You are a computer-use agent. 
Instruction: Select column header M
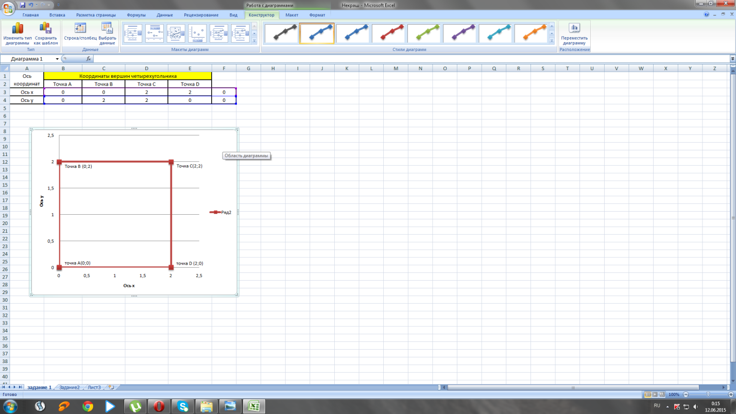(396, 68)
